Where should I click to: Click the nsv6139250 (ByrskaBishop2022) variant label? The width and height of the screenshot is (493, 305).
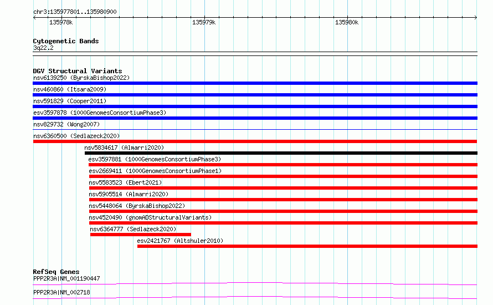coord(81,78)
